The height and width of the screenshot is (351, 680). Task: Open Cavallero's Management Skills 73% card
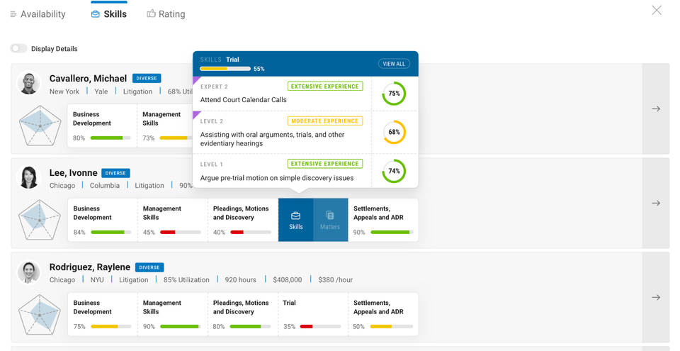(165, 126)
